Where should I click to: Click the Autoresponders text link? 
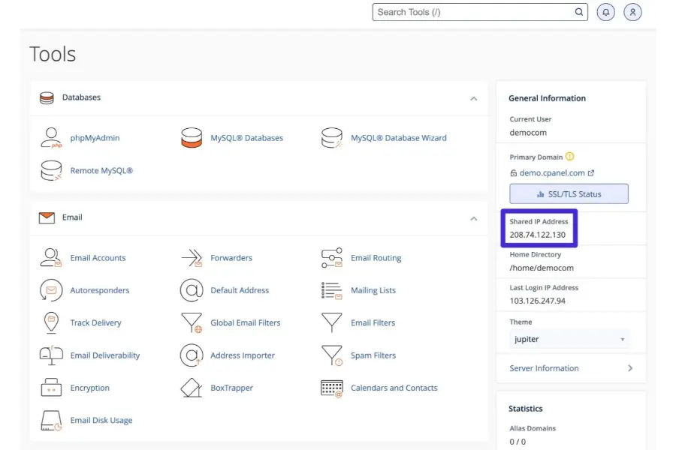100,290
